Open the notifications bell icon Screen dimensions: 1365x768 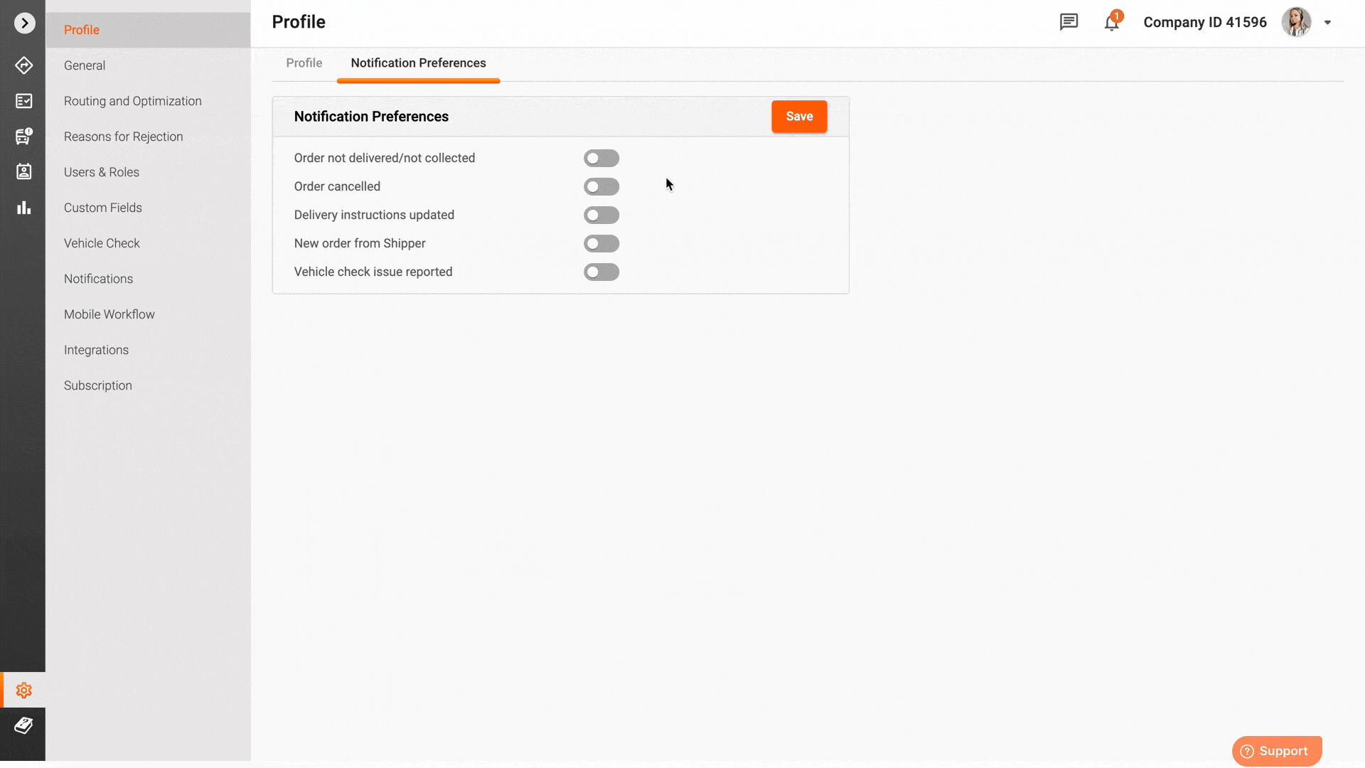coord(1112,22)
